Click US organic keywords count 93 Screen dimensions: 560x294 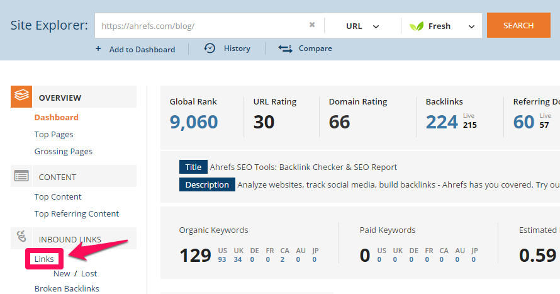(222, 259)
